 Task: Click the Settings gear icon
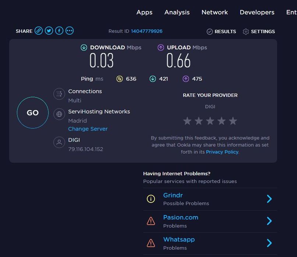246,32
